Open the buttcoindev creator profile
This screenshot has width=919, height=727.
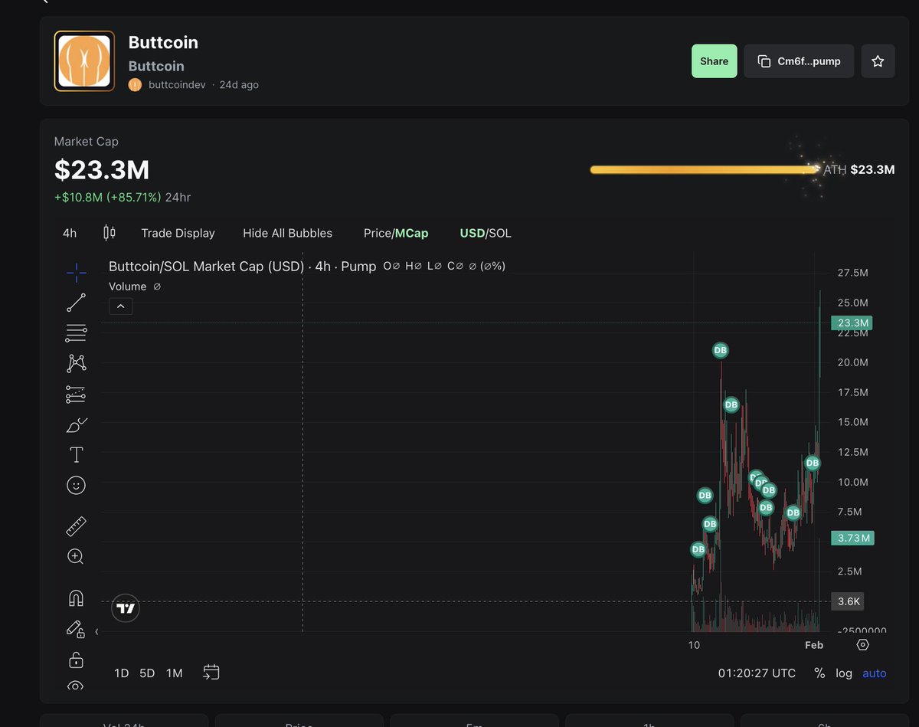pyautogui.click(x=177, y=85)
